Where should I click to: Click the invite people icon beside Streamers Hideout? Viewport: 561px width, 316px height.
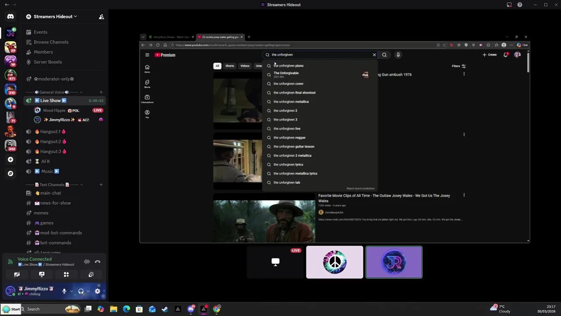(101, 17)
